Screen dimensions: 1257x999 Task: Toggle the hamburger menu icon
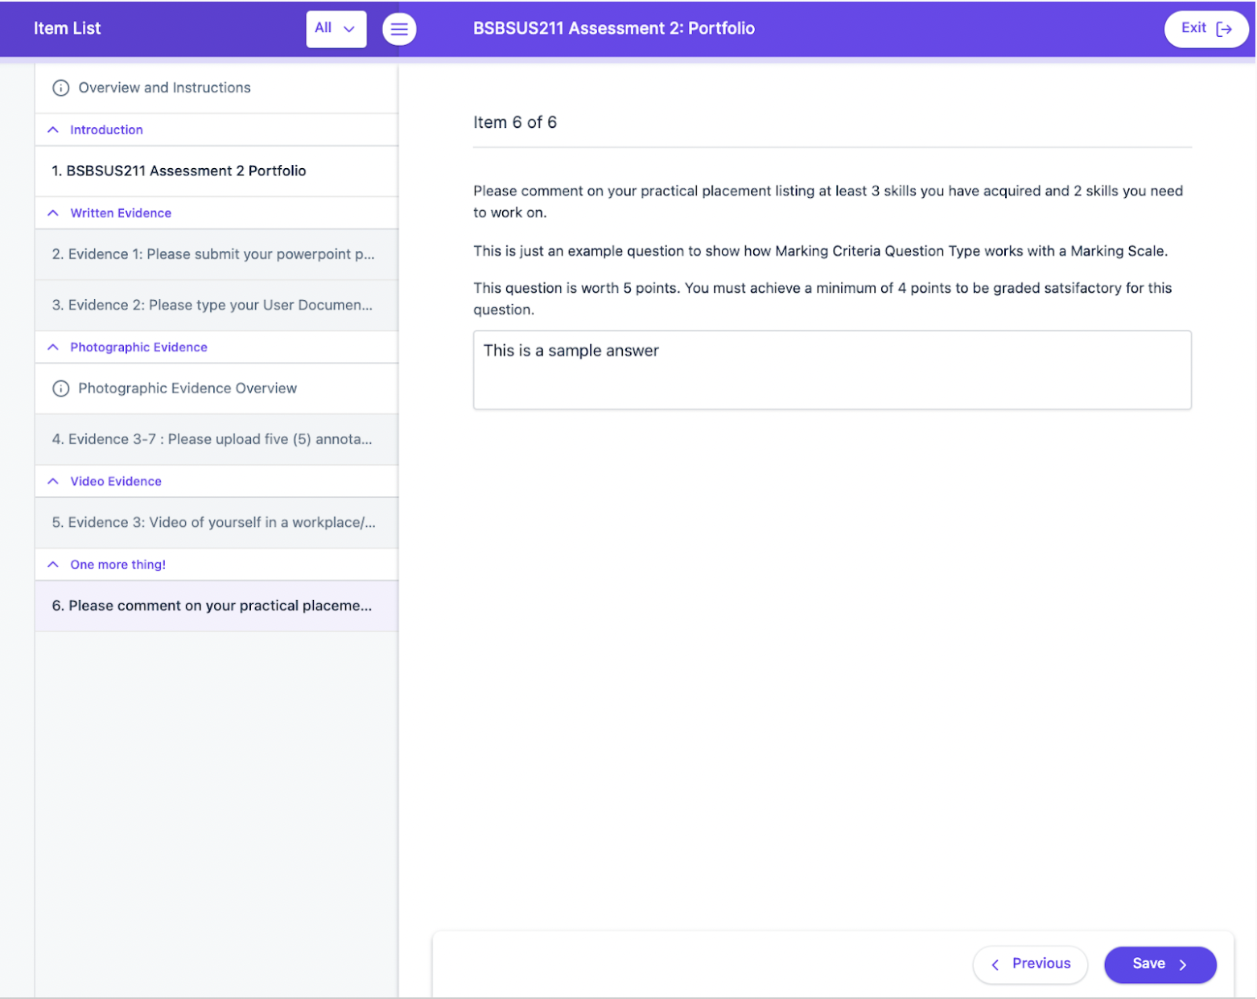point(399,29)
